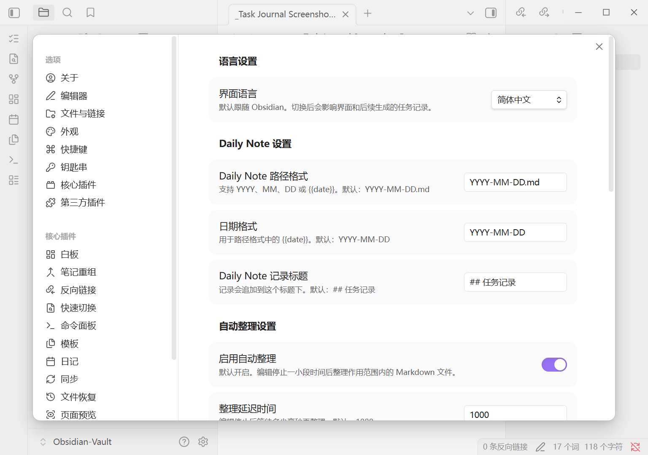Click the Daily Note 记录标题 input field
The image size is (648, 455).
(516, 282)
